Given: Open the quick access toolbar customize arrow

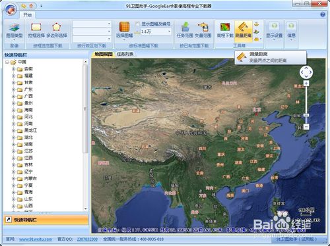Looking at the screenshot, I should tap(41, 6).
